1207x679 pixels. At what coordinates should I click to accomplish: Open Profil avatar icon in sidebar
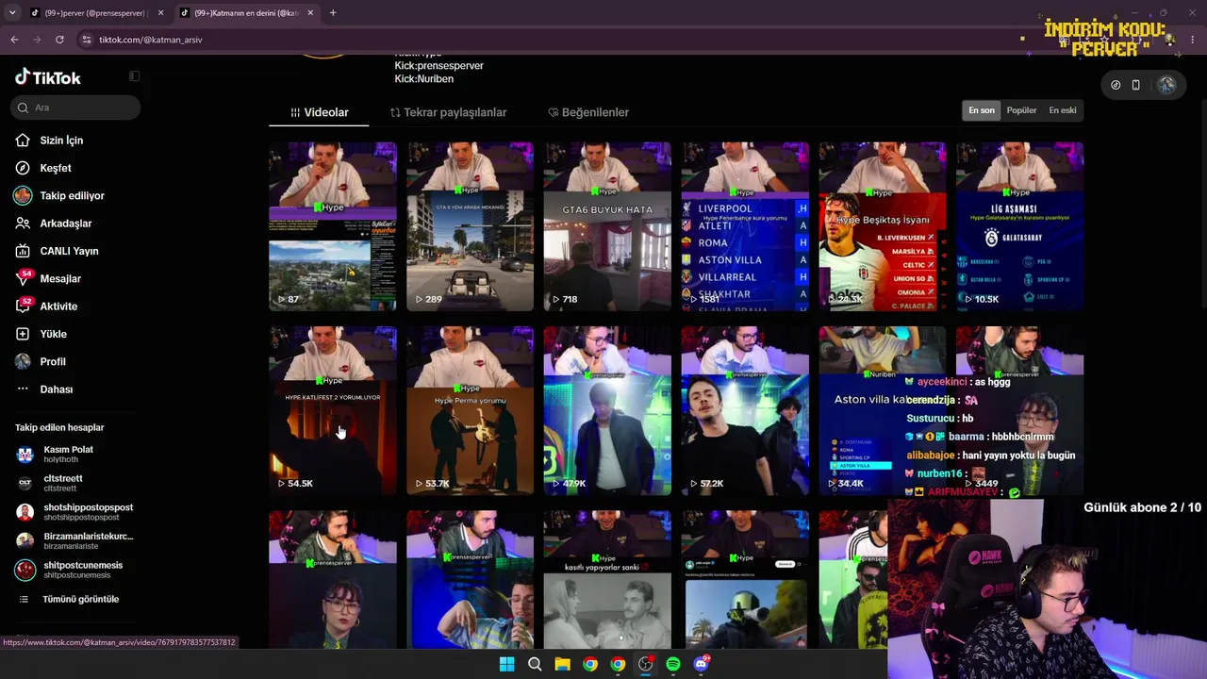pos(23,361)
